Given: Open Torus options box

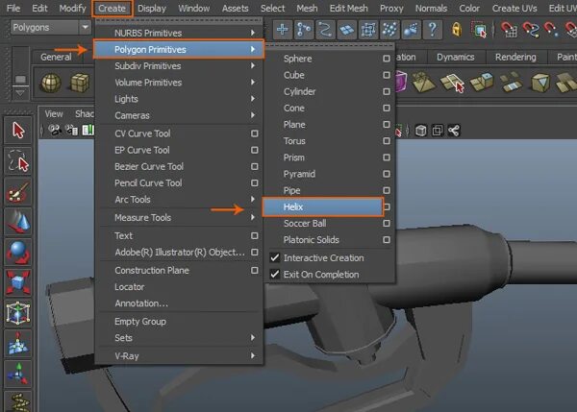Looking at the screenshot, I should [386, 141].
